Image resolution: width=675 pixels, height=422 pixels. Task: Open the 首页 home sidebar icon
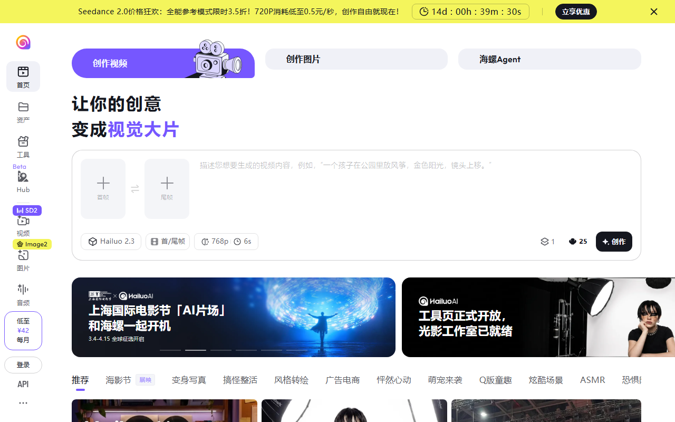point(23,76)
